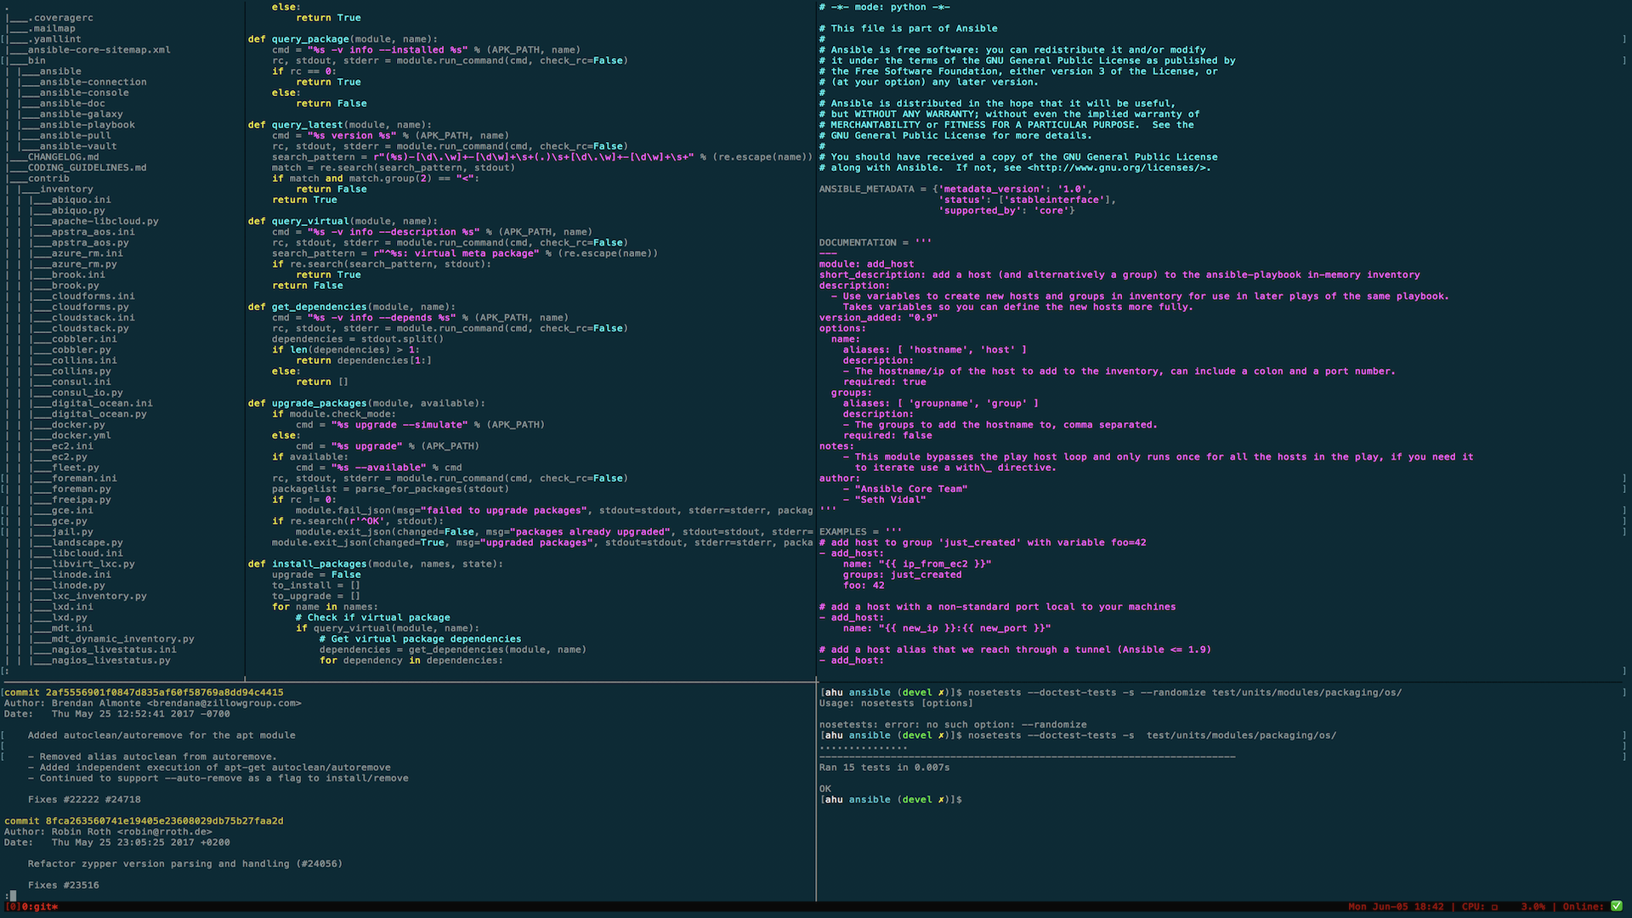Click commit hash 2af5556901f in git log
This screenshot has width=1632, height=918.
164,693
